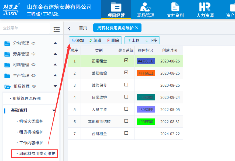Viewport: 235px width, 161px height.
Task: Check the system box for 台班租金
Action: (x=126, y=133)
